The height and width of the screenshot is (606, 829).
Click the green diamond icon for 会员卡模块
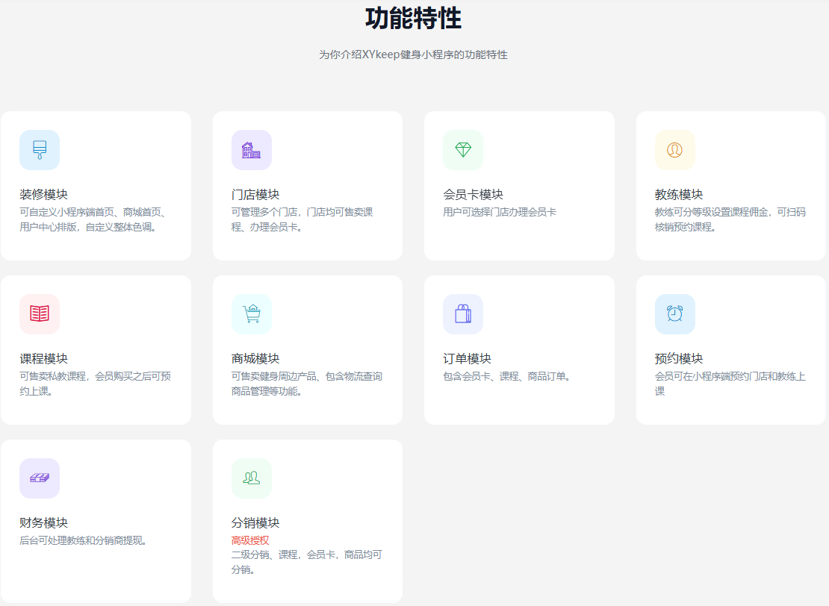[x=463, y=150]
